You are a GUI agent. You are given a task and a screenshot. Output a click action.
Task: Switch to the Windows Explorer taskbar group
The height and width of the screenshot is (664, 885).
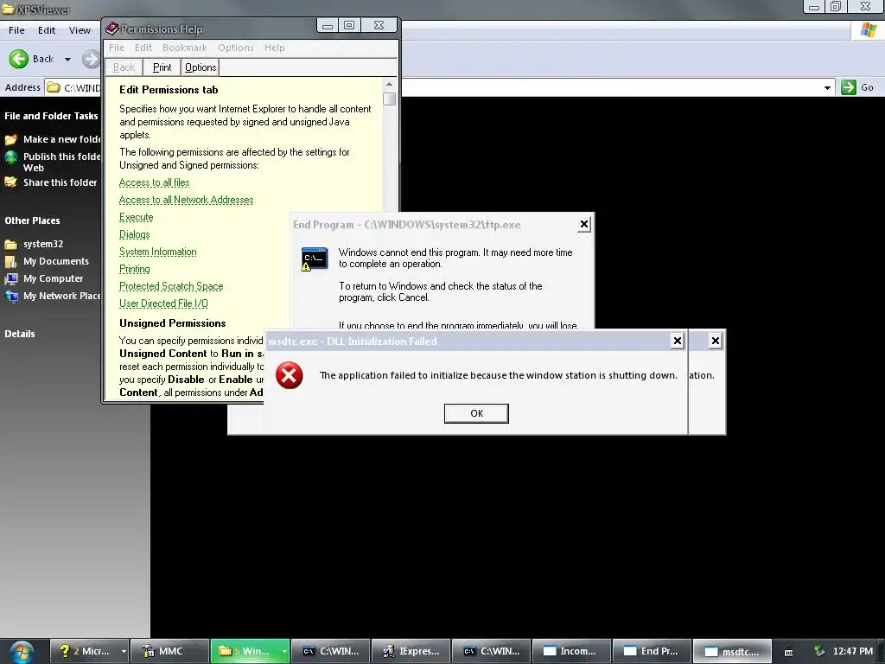point(245,651)
